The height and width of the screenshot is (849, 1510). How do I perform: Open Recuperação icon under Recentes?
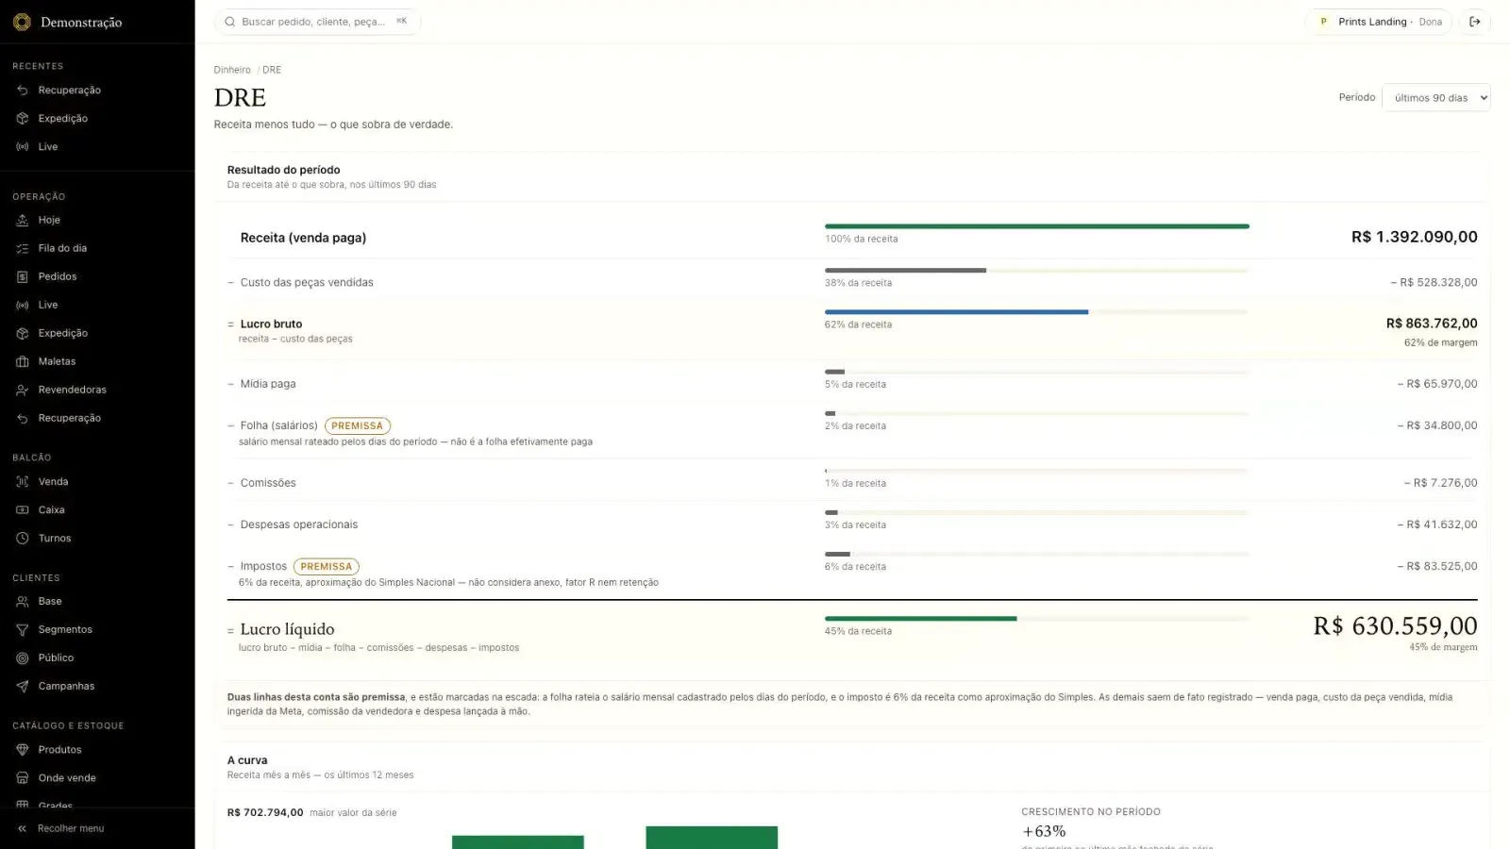pos(23,91)
